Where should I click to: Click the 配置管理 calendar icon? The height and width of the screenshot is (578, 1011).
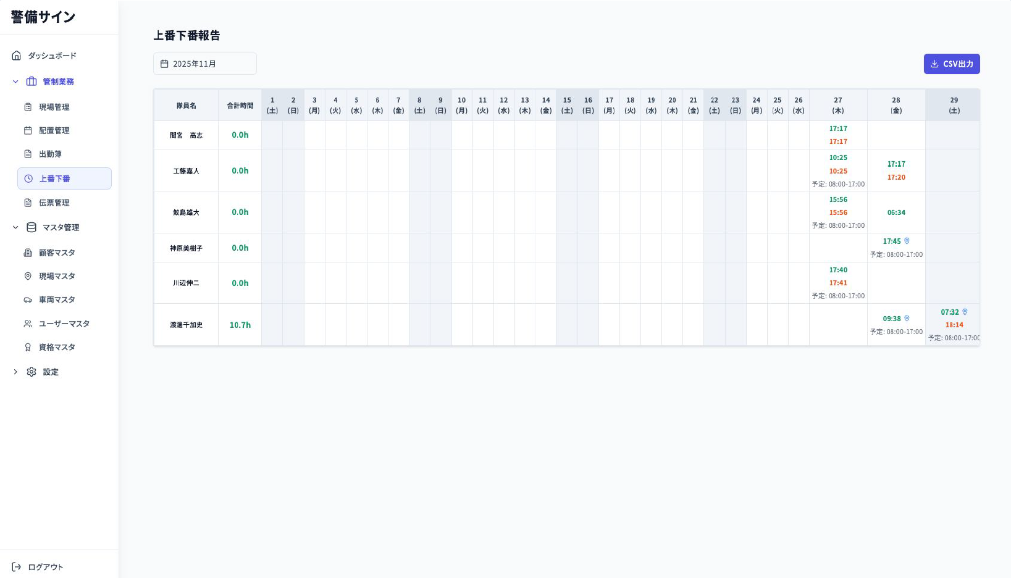(x=28, y=130)
